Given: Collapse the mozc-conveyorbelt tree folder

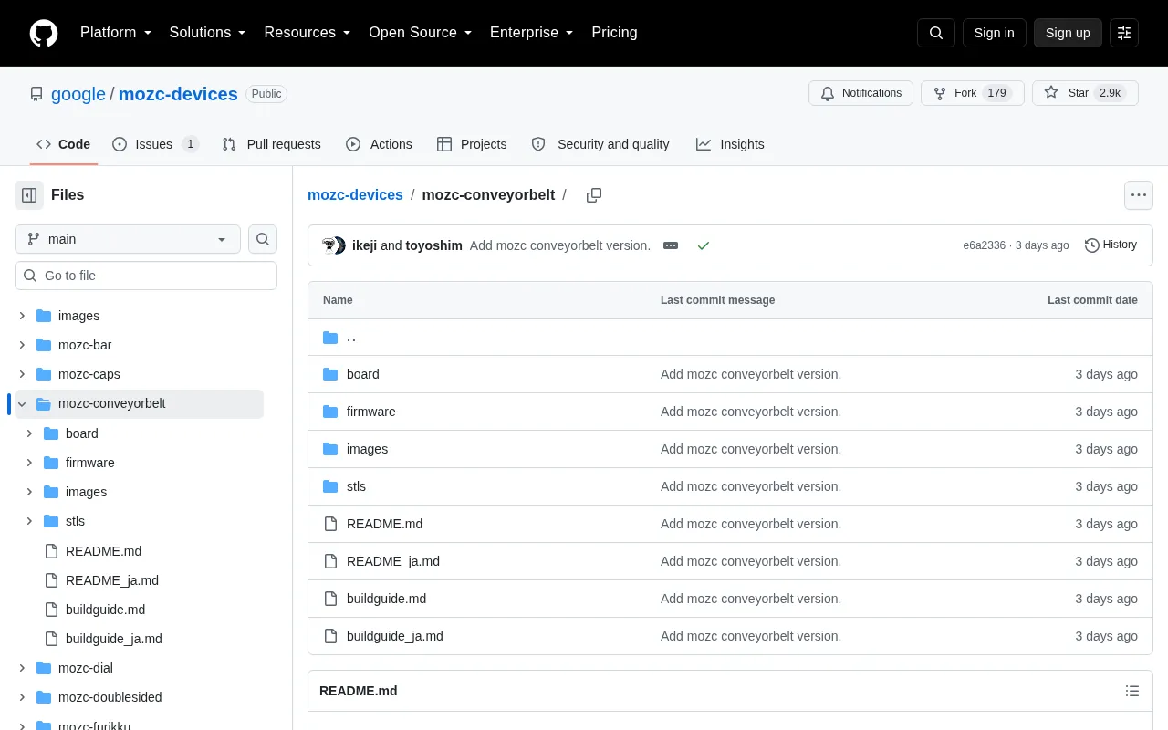Looking at the screenshot, I should (22, 403).
